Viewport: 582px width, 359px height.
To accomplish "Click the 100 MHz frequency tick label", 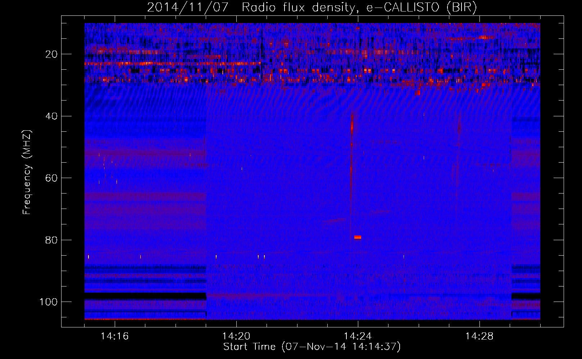I will coord(49,302).
